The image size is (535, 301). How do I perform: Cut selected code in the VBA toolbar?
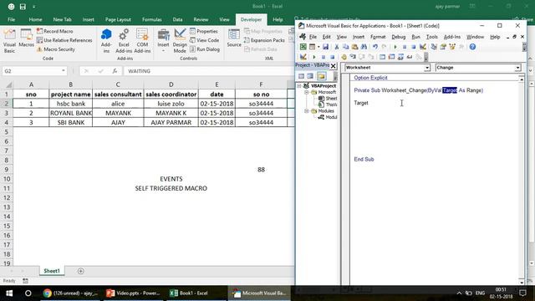click(337, 47)
